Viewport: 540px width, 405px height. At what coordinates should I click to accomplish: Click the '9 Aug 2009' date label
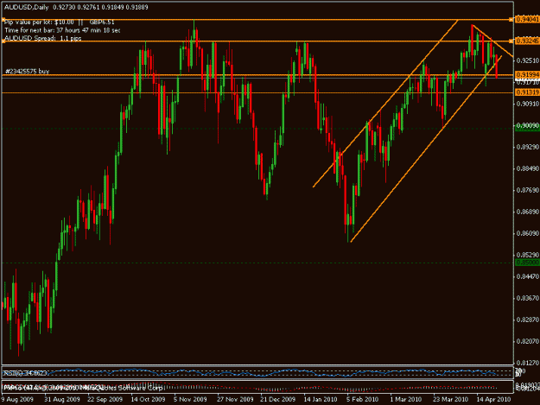(x=17, y=400)
